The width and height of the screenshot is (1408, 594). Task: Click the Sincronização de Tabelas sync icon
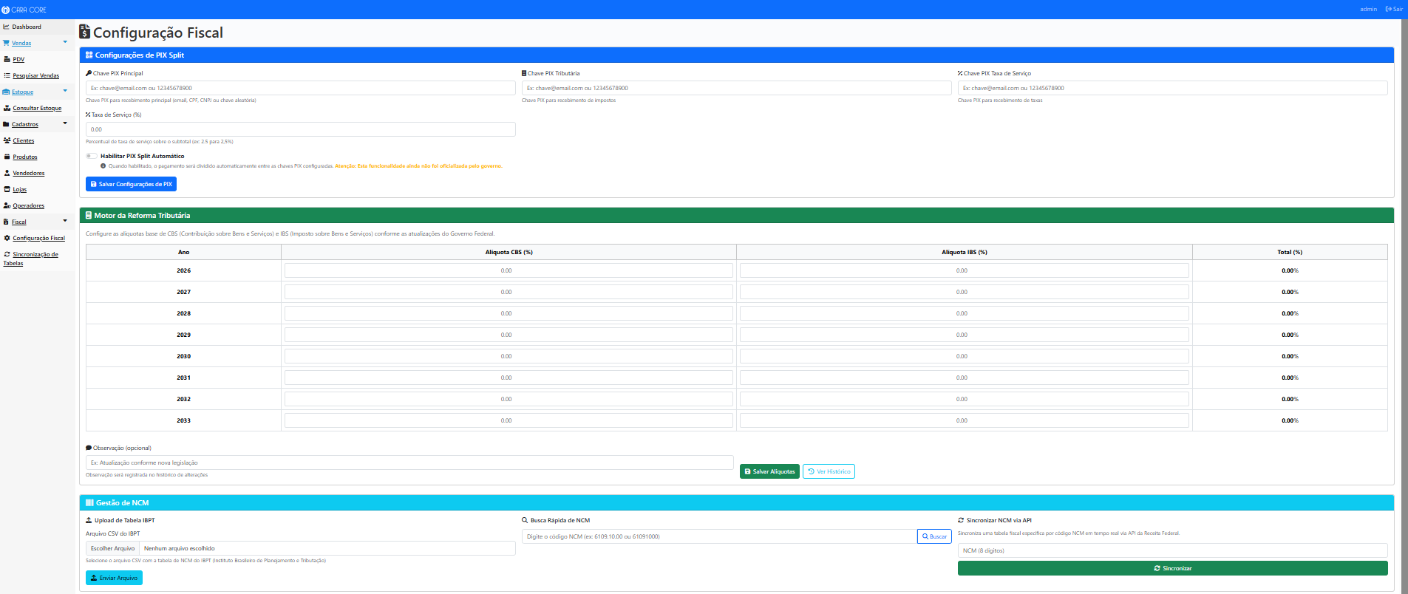(x=7, y=254)
